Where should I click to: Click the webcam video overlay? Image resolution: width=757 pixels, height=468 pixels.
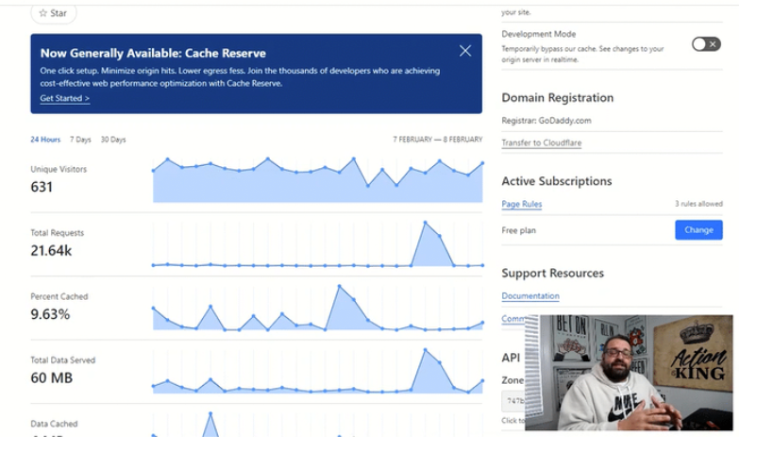point(629,373)
